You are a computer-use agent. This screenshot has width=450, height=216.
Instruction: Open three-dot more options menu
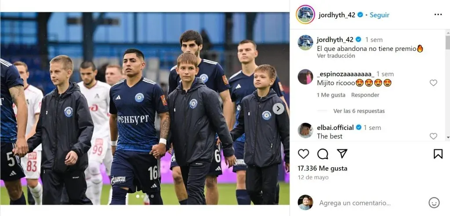pos(438,14)
